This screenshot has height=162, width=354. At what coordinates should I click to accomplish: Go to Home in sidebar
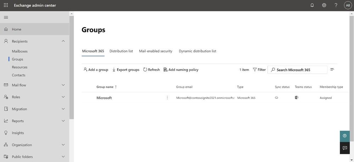point(34,29)
